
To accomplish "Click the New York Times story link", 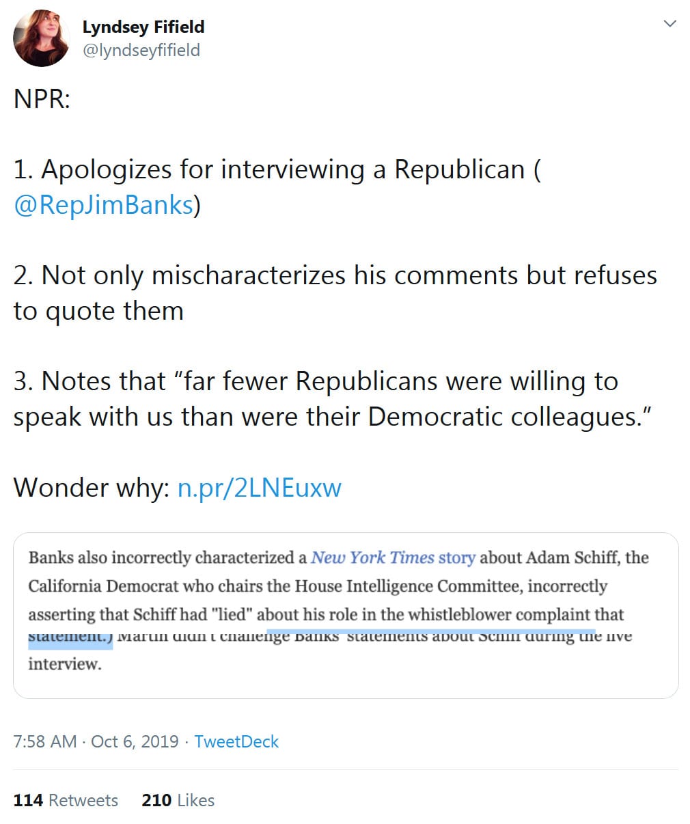I will coord(393,558).
